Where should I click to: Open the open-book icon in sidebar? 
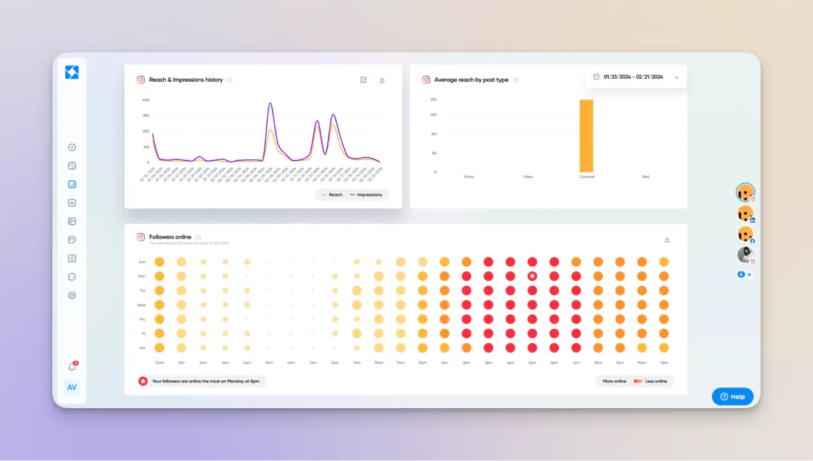pos(72,259)
